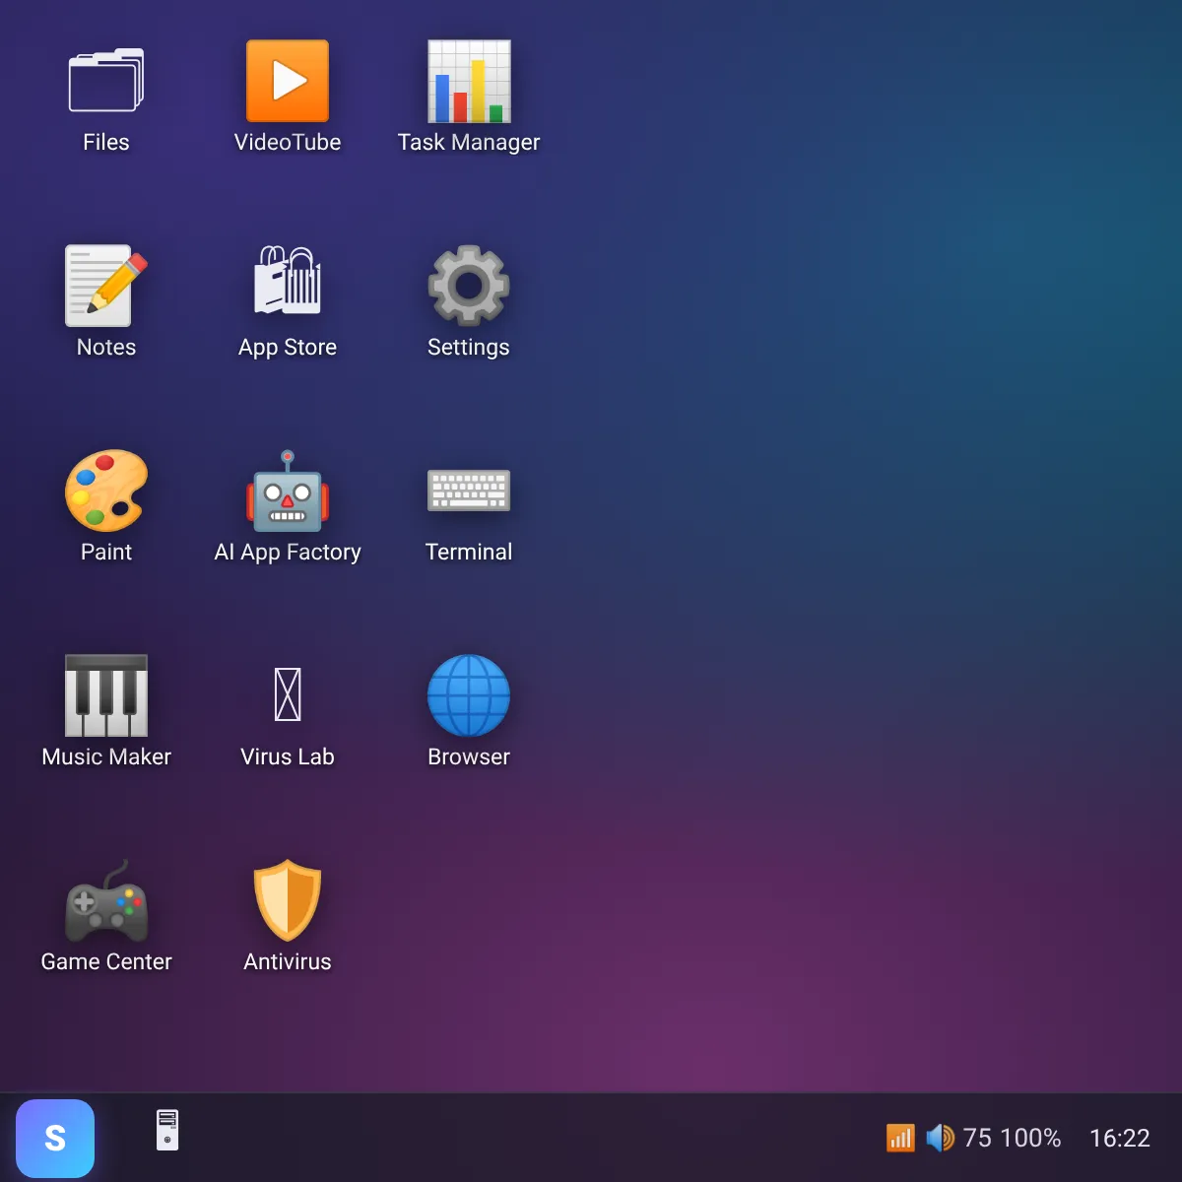Open Game Center controller icon

coord(106,902)
